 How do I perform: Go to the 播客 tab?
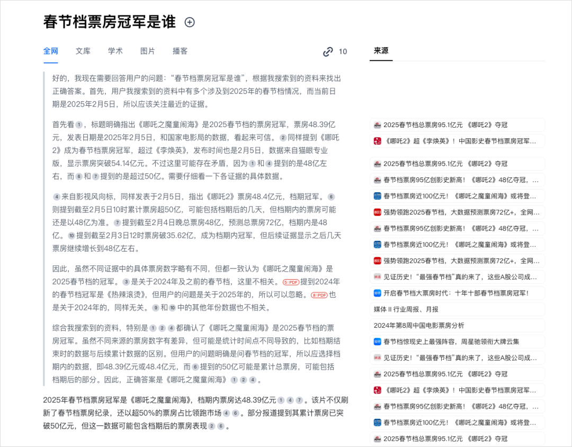(x=180, y=51)
